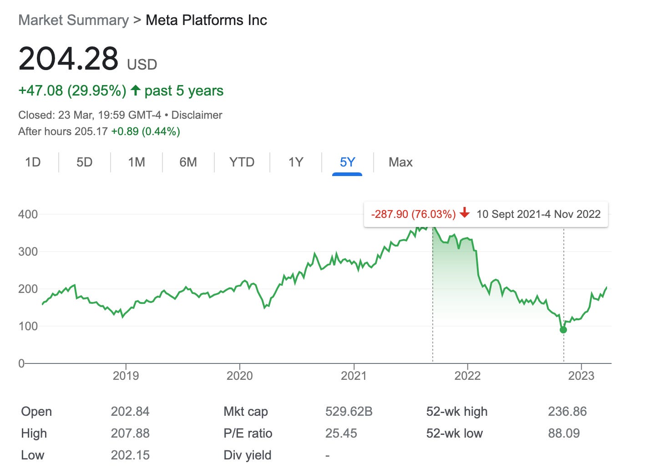Click the 52-wk low label
Viewport: 648px width, 474px height.
454,434
